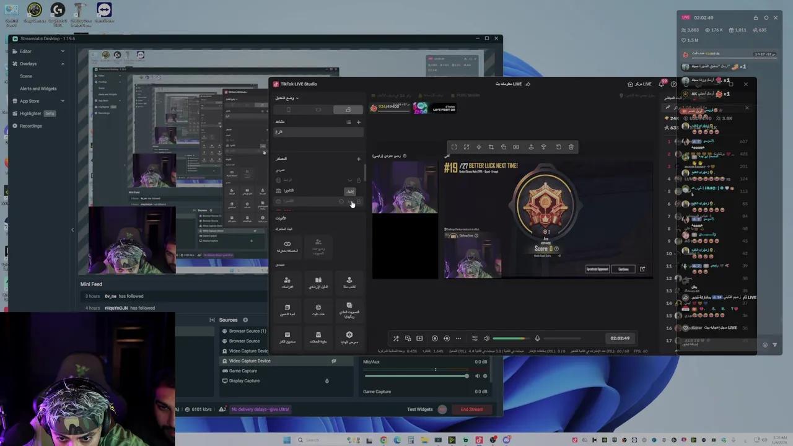
Task: Click the speaker volume icon in the control bar
Action: coord(486,338)
